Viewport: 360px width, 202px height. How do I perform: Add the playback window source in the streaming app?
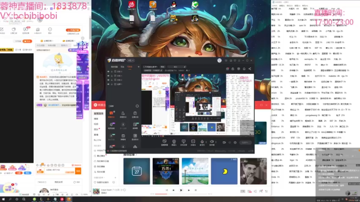(x=193, y=142)
